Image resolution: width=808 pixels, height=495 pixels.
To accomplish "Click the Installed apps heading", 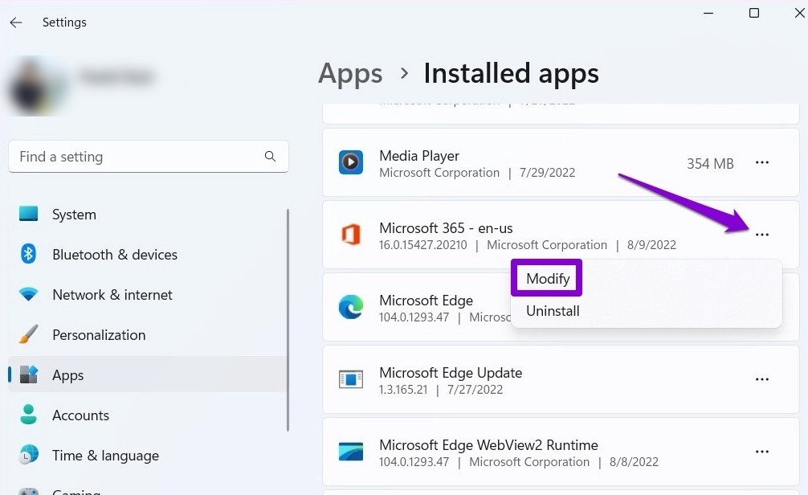I will pos(511,73).
